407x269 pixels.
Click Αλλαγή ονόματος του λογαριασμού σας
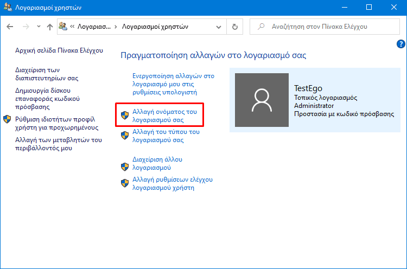(164, 116)
